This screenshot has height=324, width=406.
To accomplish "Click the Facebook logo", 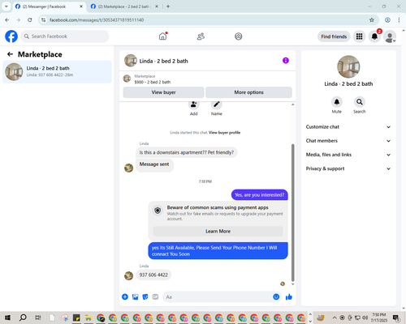I will coord(11,36).
